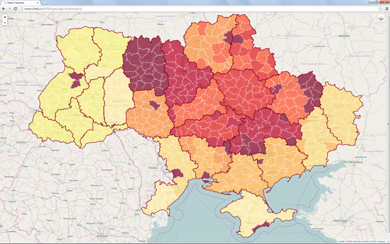Click the Ростов-на-Дону city label
Screen dimensions: 390x244
354,162
